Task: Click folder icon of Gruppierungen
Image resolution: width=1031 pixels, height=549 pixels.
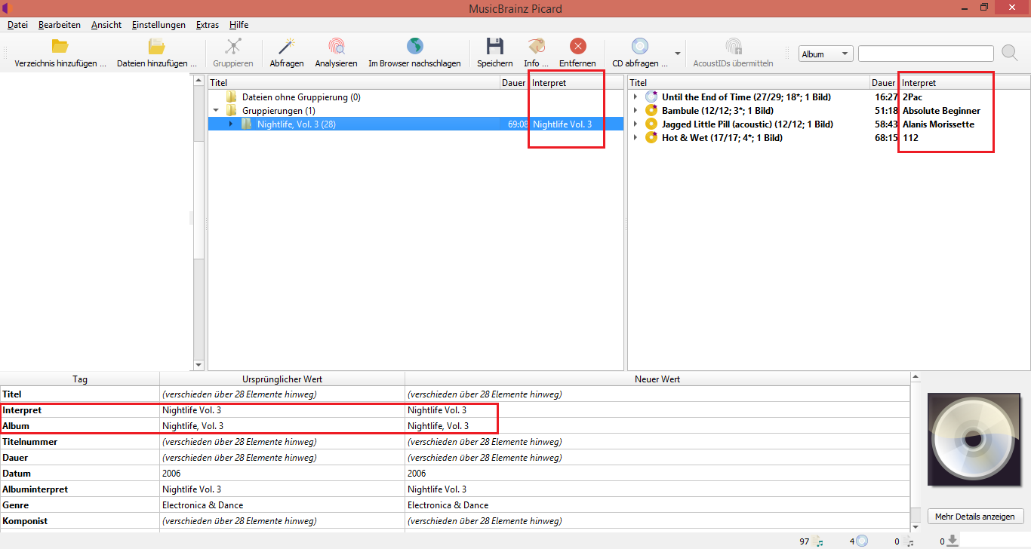Action: click(x=232, y=111)
